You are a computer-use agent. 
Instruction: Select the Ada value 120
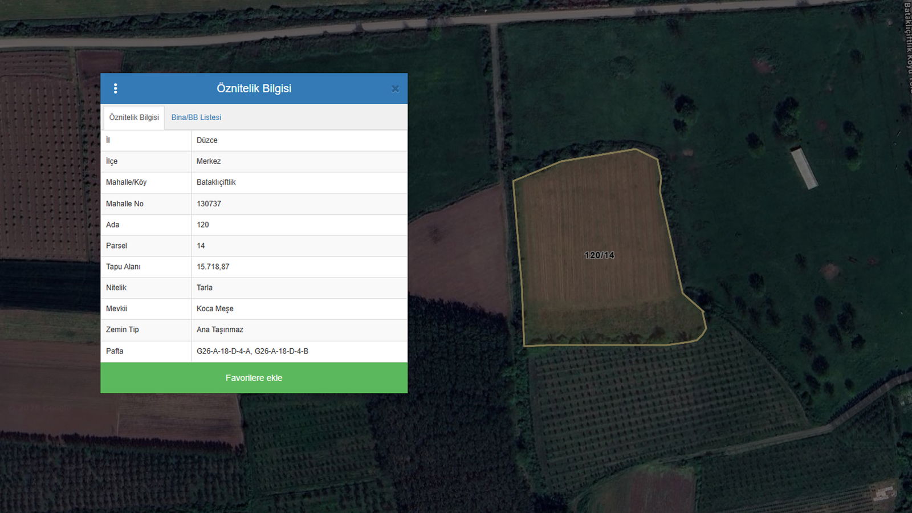203,225
